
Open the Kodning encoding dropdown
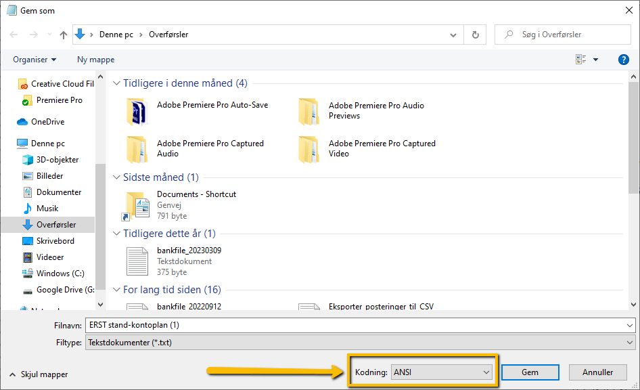[x=442, y=372]
